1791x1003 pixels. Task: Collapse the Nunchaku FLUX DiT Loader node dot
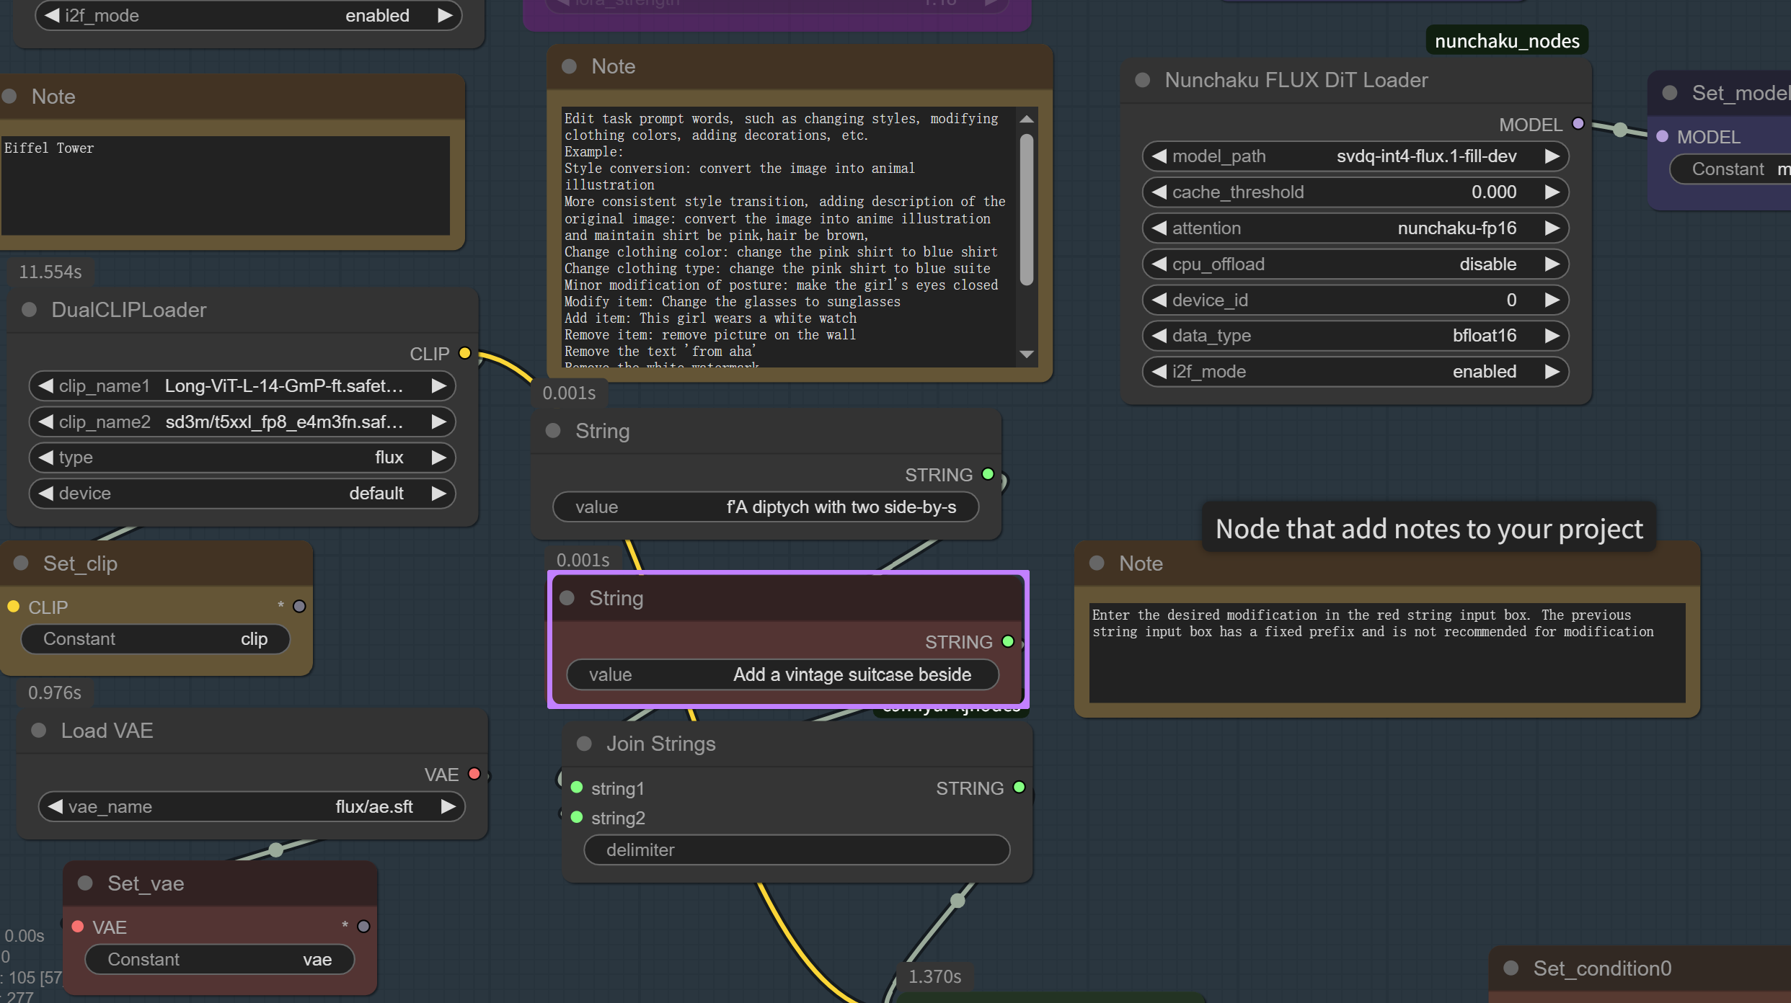(x=1142, y=80)
